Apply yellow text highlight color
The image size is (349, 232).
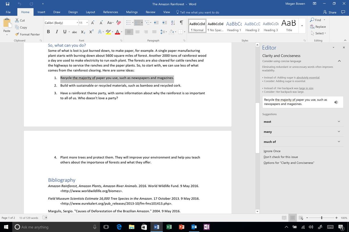[x=108, y=32]
